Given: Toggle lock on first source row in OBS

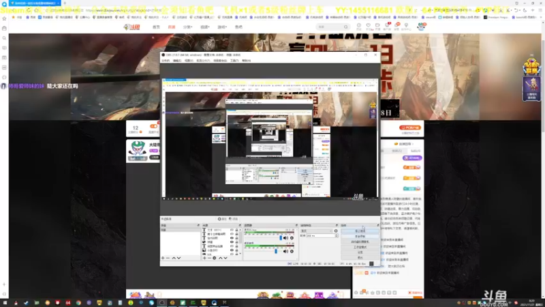Looking at the screenshot, I should (236, 230).
